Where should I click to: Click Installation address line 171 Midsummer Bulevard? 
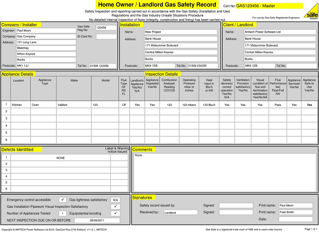(x=181, y=45)
